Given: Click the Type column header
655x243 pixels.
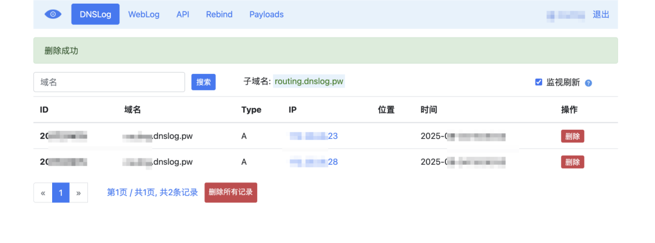Looking at the screenshot, I should click(x=251, y=110).
